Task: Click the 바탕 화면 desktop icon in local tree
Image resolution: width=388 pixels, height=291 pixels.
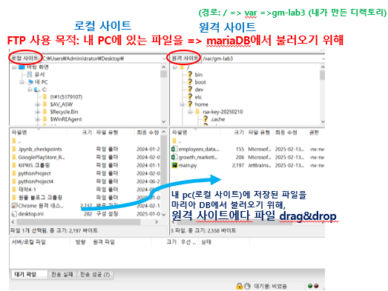Action: point(22,67)
